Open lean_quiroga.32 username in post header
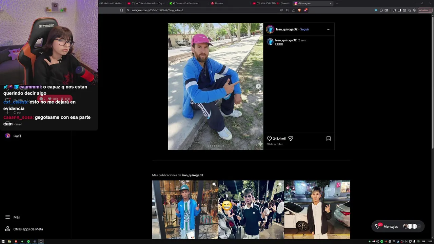Screen dimensions: 434x244 coord(287,29)
